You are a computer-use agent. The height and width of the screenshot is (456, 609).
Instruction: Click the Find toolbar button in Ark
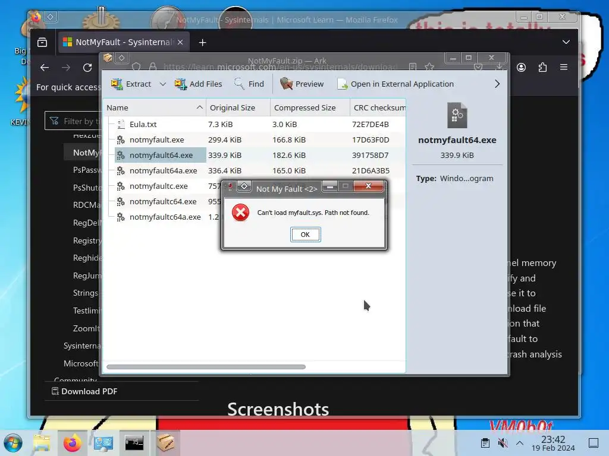click(x=249, y=84)
